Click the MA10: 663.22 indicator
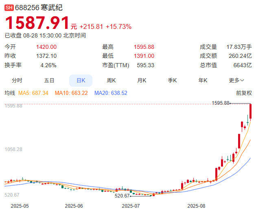 [71, 93]
